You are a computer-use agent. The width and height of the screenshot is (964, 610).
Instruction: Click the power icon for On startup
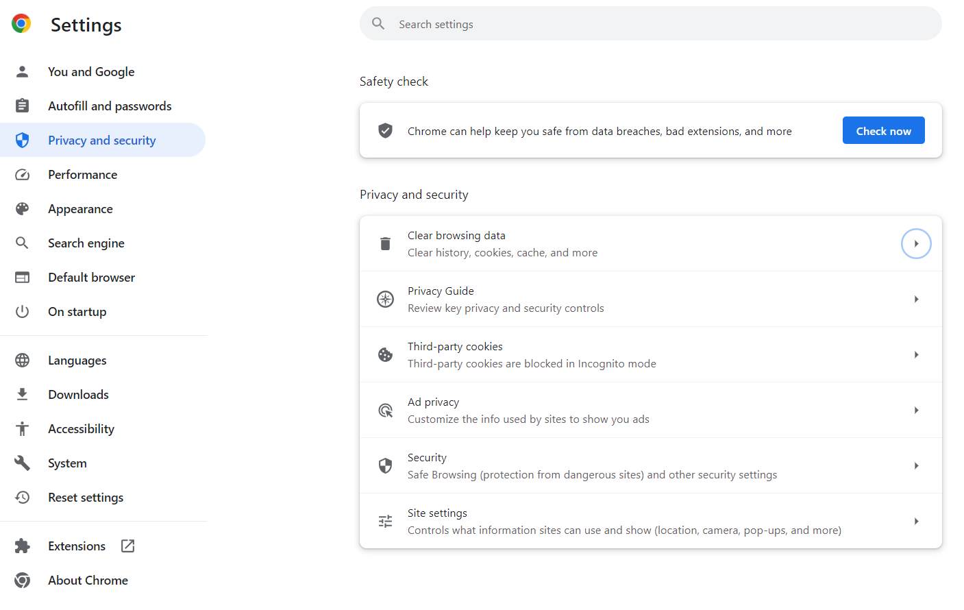pyautogui.click(x=22, y=311)
